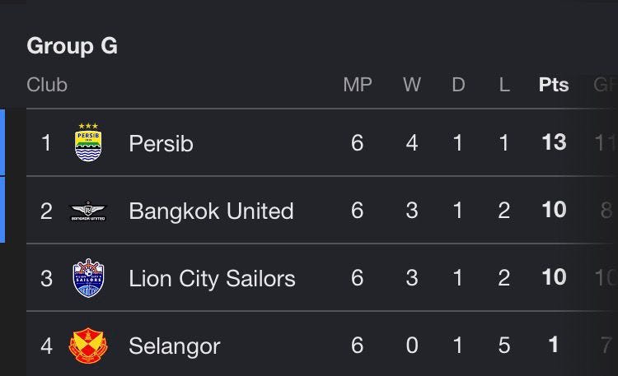Click Bangkok United's 10 points value

554,210
